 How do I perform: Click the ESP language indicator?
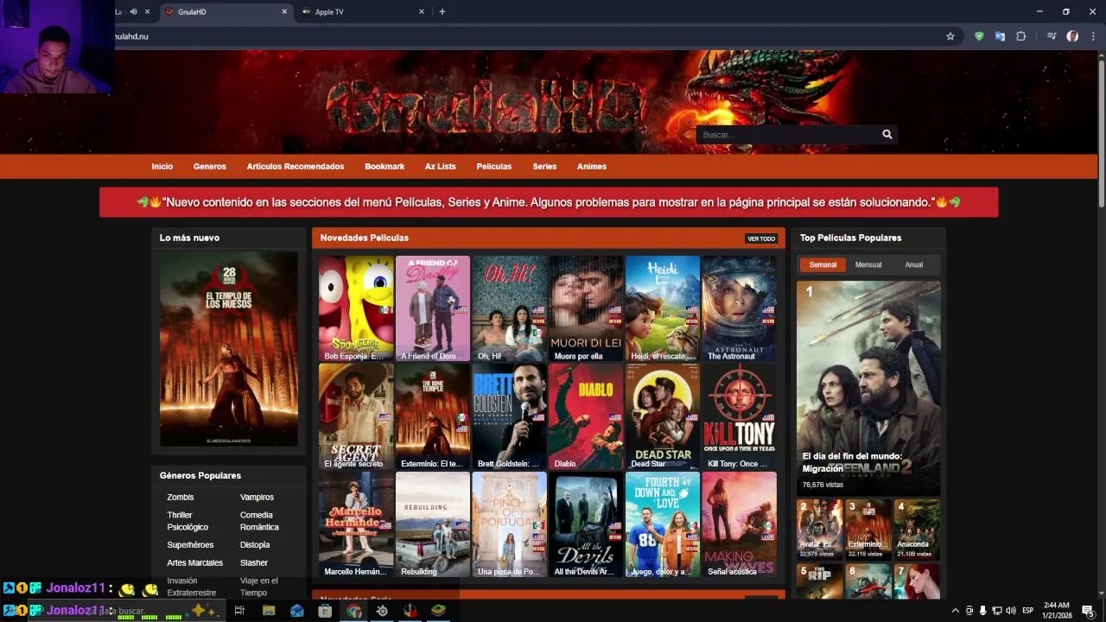(x=1028, y=611)
